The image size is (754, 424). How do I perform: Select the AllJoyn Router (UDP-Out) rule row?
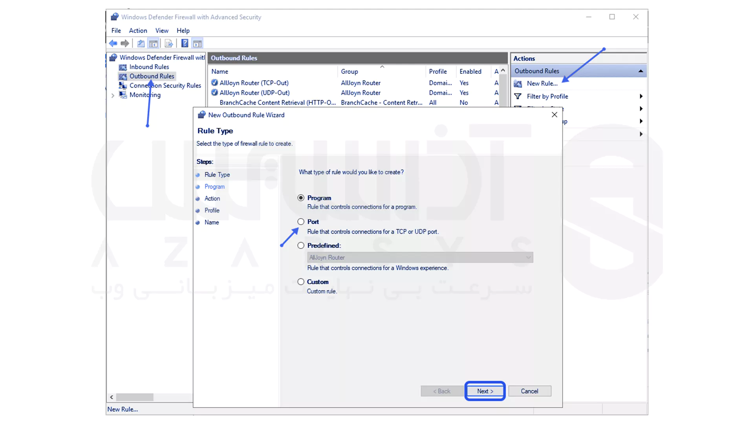pos(353,93)
